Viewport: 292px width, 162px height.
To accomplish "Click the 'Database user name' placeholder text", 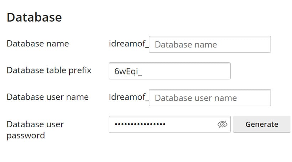I will 196,98.
